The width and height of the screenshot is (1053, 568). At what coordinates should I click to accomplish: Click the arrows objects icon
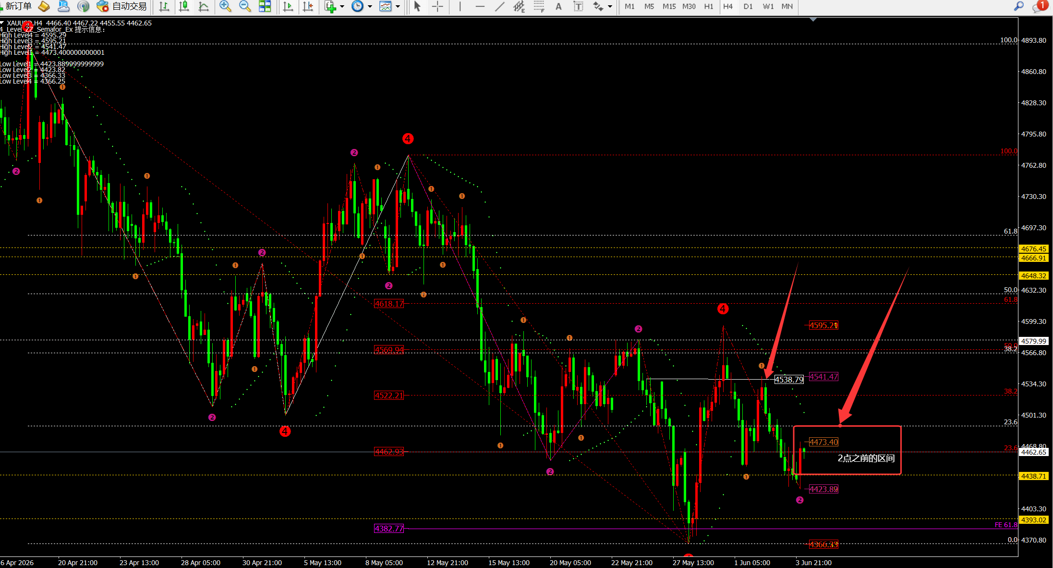tap(598, 6)
